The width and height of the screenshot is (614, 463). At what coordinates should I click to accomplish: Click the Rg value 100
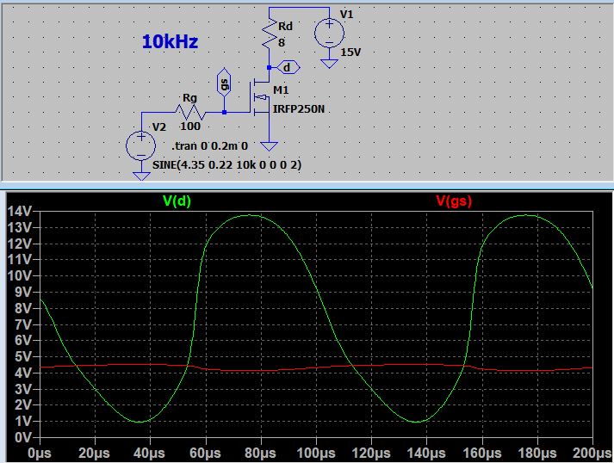click(190, 127)
